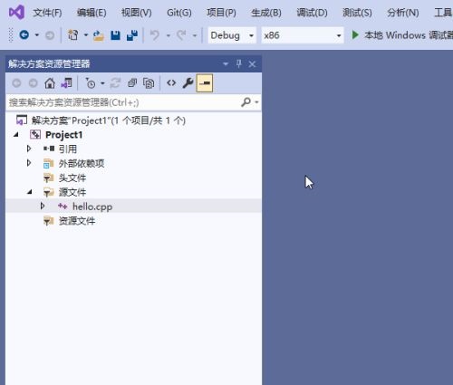This screenshot has width=453, height=385.
Task: Open the 编辑(E) menu
Action: click(92, 13)
